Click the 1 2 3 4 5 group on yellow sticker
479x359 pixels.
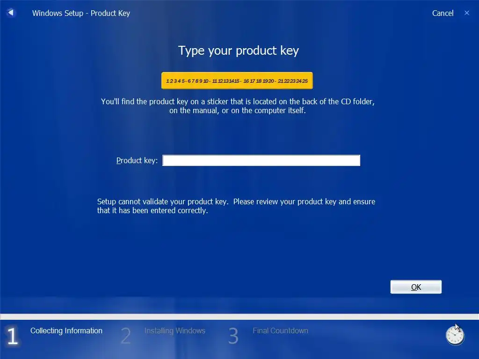coord(175,81)
